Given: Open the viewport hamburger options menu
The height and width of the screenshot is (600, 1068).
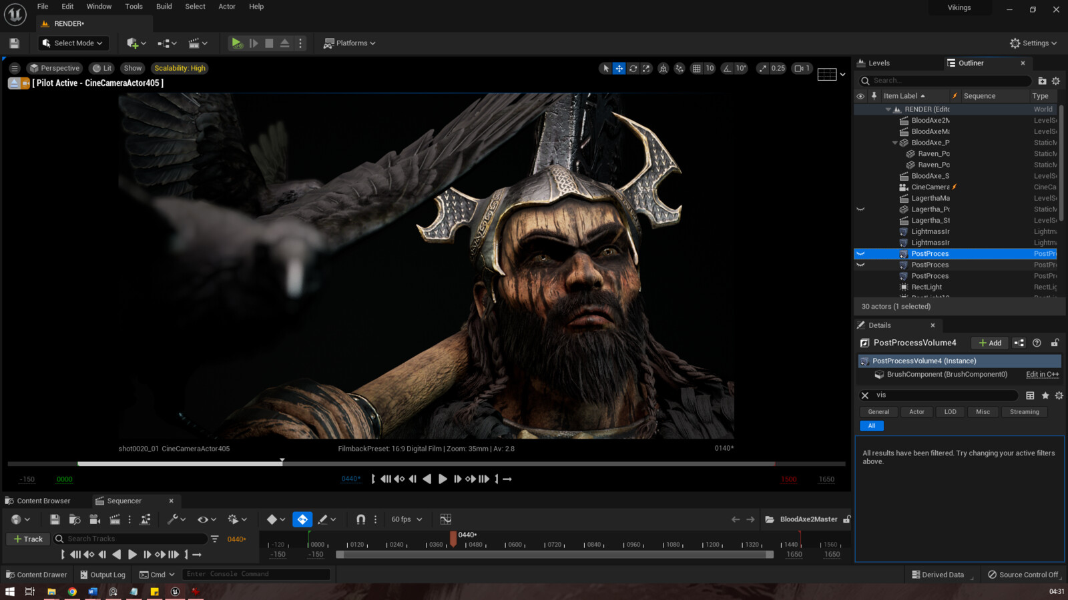Looking at the screenshot, I should point(15,68).
